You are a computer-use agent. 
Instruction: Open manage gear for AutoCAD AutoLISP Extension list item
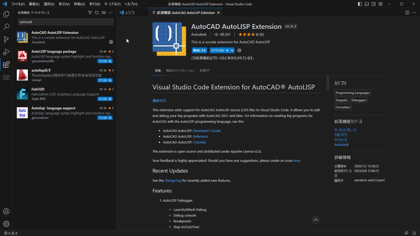(111, 42)
